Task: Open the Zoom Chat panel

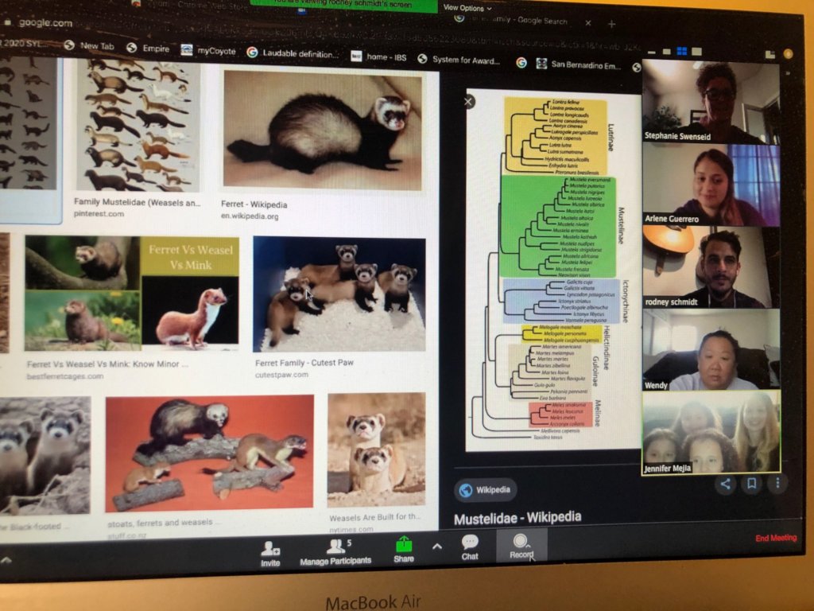Action: click(470, 545)
